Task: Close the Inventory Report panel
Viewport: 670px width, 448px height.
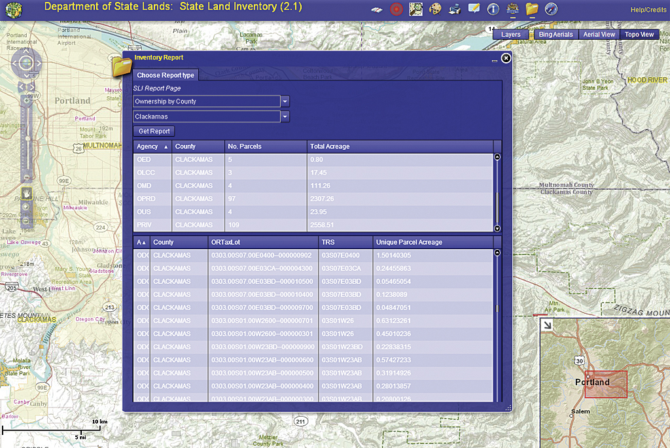Action: click(x=506, y=58)
